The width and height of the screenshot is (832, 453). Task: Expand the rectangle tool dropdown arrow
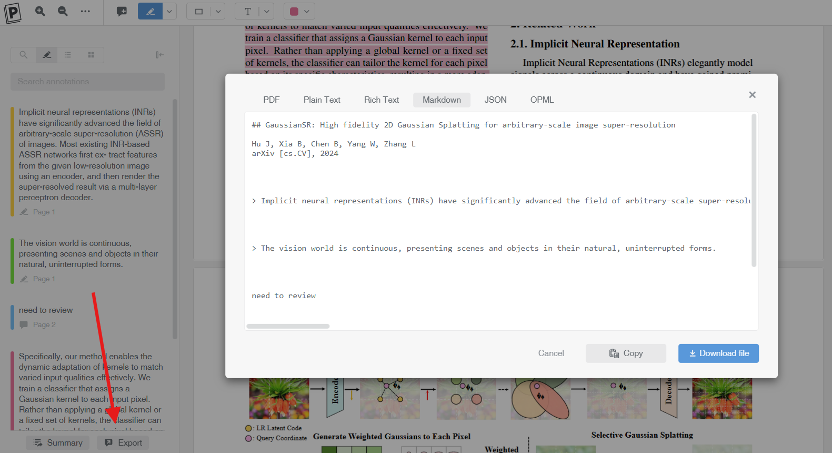218,11
